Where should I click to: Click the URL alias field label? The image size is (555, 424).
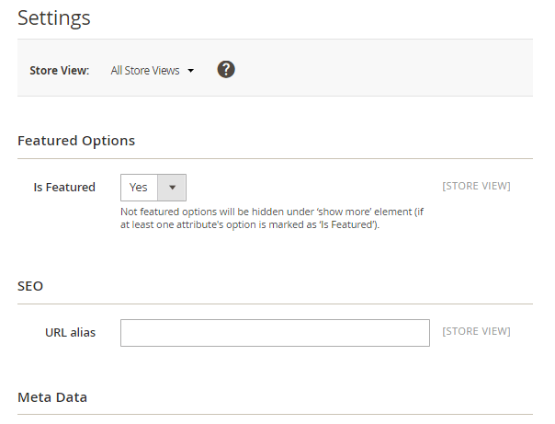[x=70, y=332]
